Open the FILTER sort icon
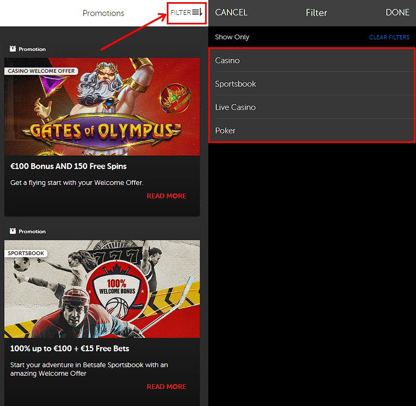 197,12
